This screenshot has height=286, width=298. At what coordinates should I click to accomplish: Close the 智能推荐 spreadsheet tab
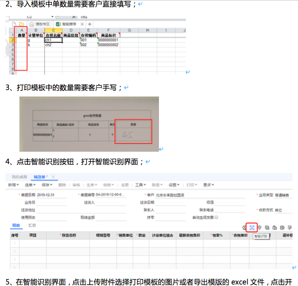click(x=82, y=24)
